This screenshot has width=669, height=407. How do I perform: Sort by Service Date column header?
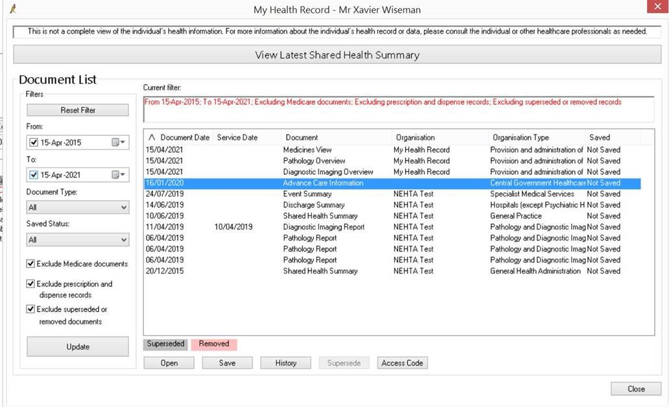248,138
